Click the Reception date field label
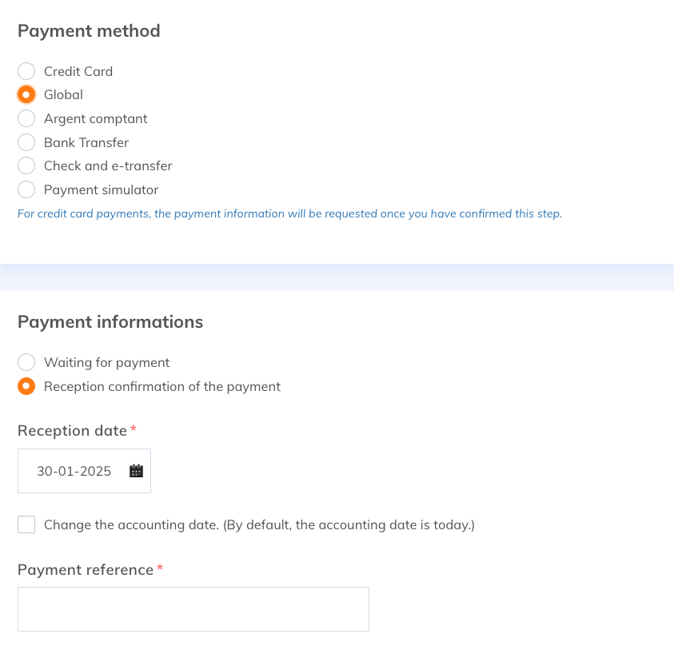The height and width of the screenshot is (654, 674). point(72,431)
